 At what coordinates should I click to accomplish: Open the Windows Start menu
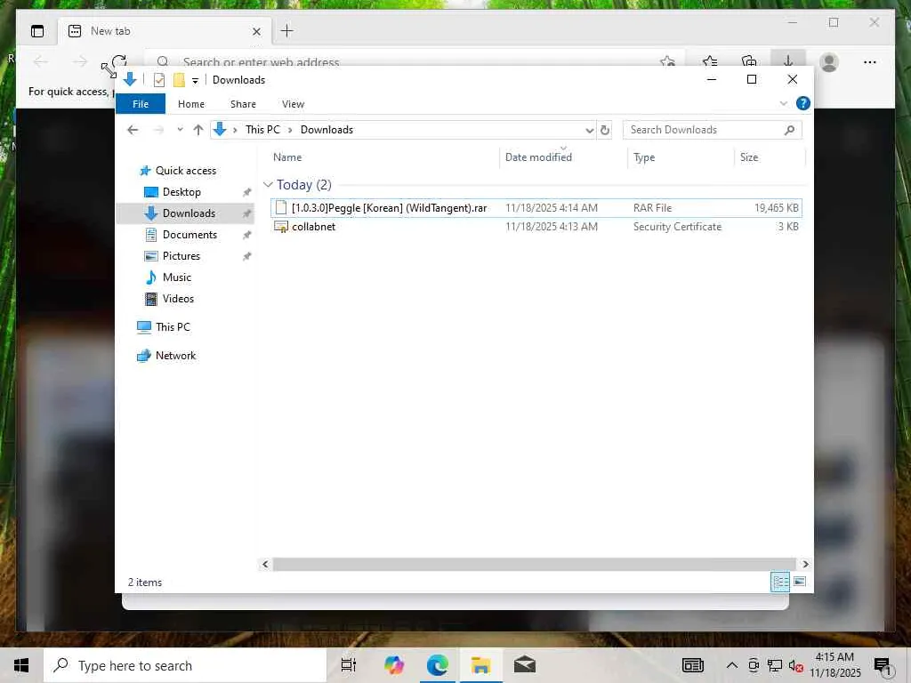[21, 665]
